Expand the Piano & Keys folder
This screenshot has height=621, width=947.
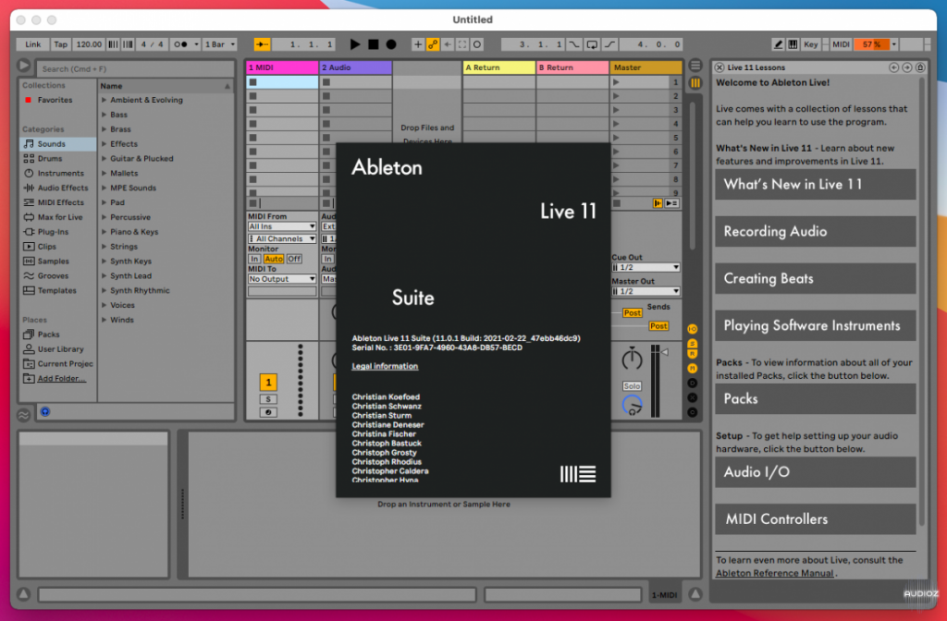point(104,232)
